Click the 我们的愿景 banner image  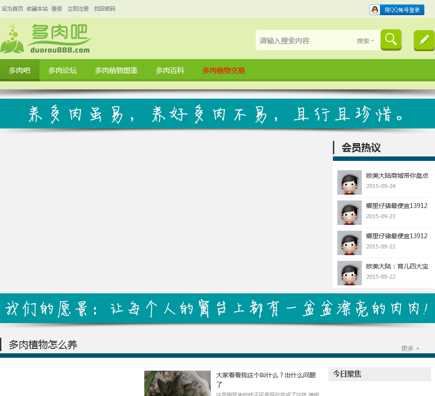[217, 308]
